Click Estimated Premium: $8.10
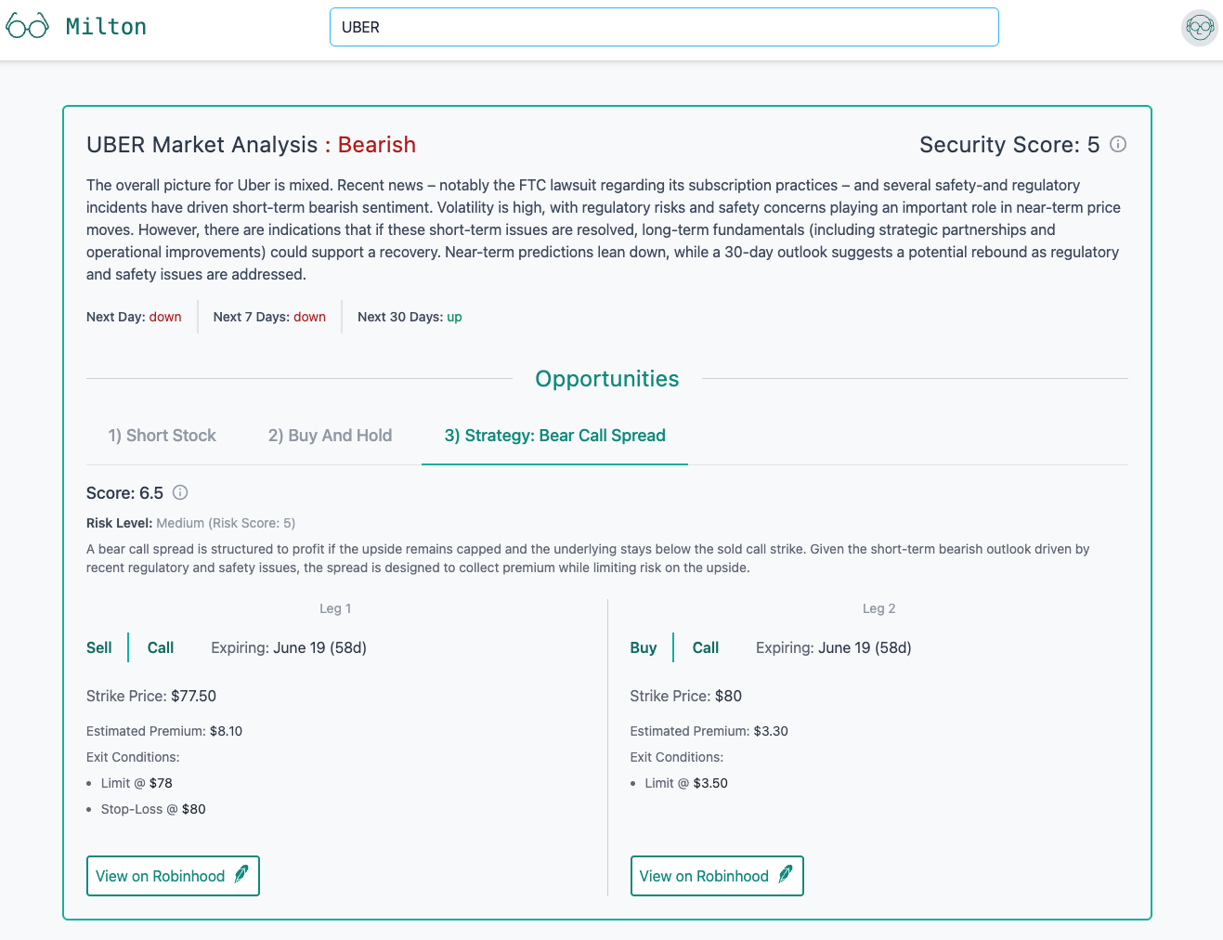 point(164,731)
